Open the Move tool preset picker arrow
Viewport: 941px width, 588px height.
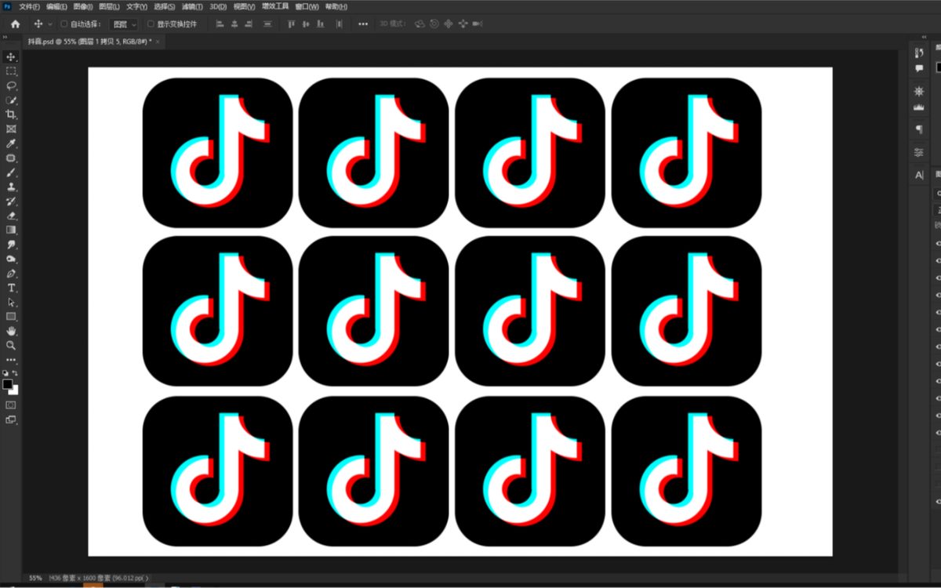51,24
